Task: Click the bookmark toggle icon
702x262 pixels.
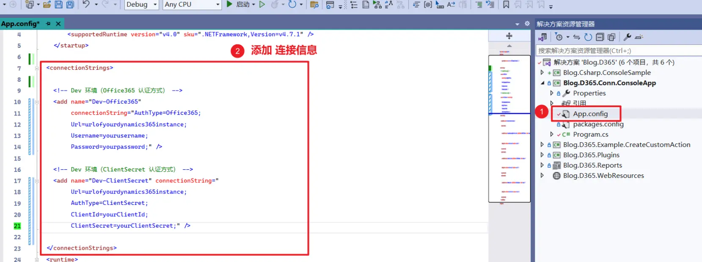Action: [506, 5]
